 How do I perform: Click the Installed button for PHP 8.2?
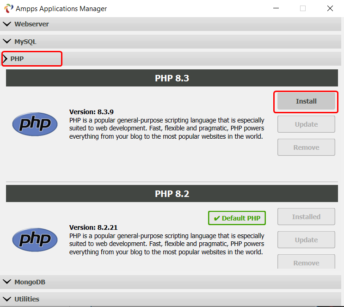coord(306,216)
